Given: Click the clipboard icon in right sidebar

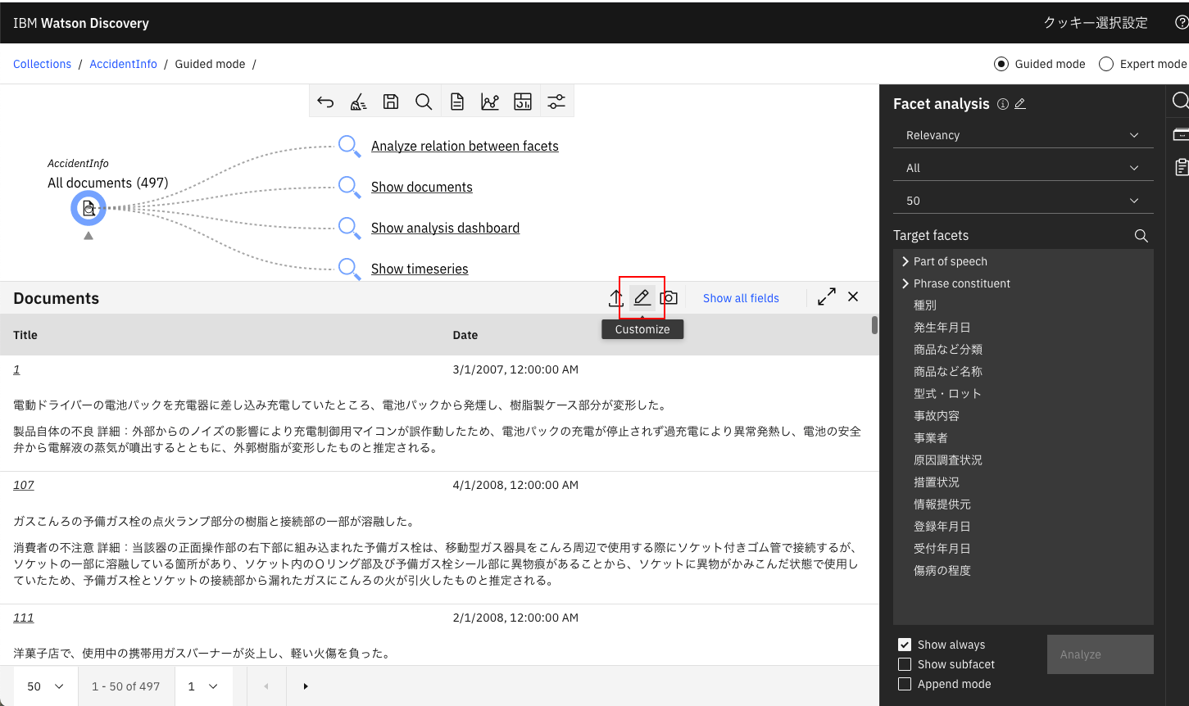Looking at the screenshot, I should tap(1182, 167).
